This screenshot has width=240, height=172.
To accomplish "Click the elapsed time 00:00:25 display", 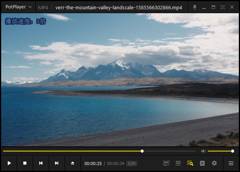I will [x=93, y=163].
